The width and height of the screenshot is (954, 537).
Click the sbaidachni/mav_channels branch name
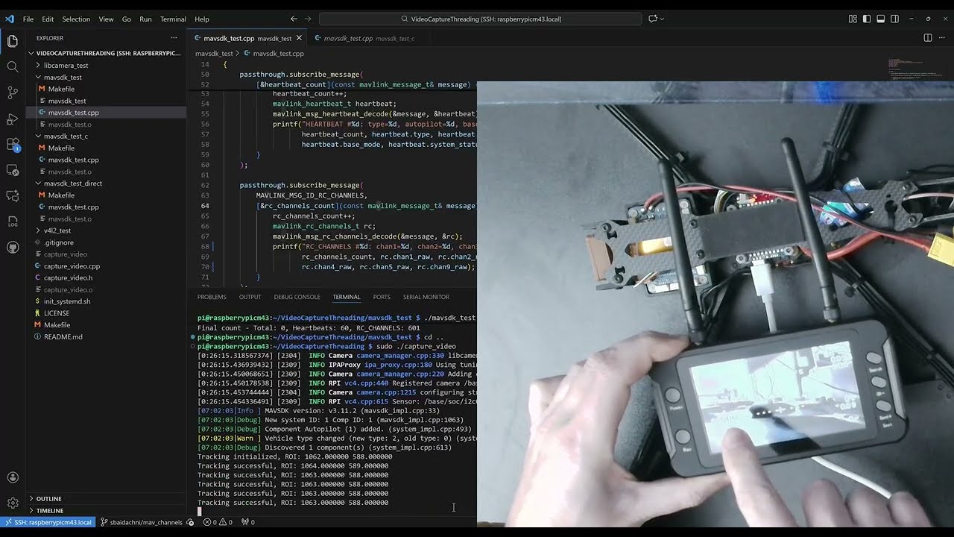tap(146, 522)
